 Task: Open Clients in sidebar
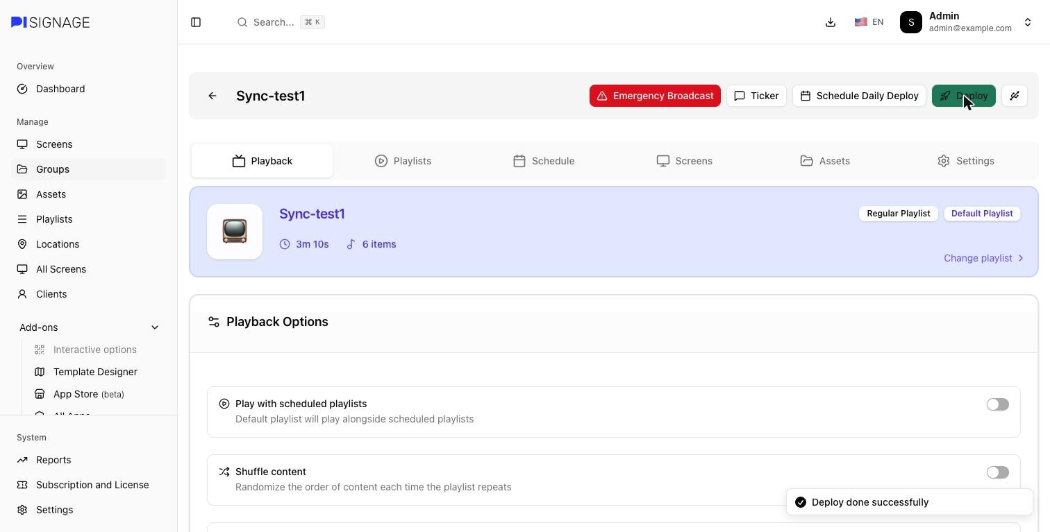pyautogui.click(x=88, y=294)
